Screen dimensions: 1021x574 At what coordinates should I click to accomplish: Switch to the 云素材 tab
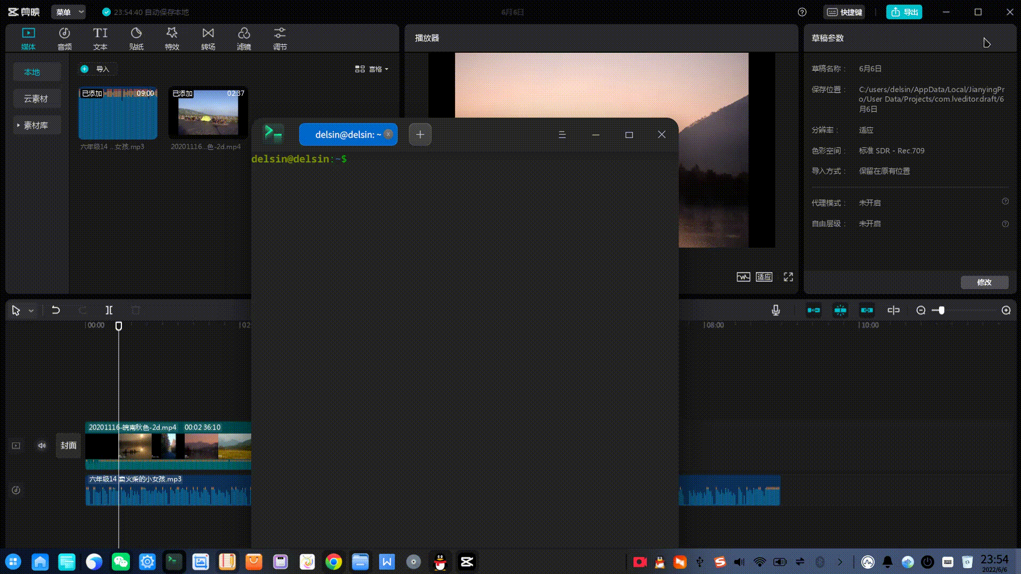[x=36, y=99]
